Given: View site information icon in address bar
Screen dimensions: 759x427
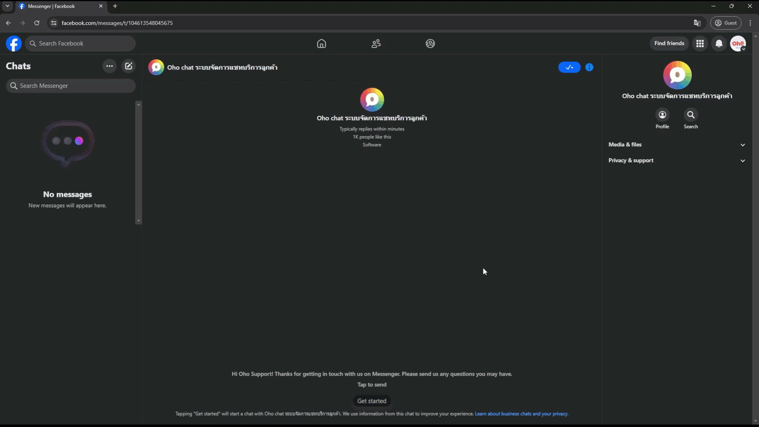Looking at the screenshot, I should 54,23.
